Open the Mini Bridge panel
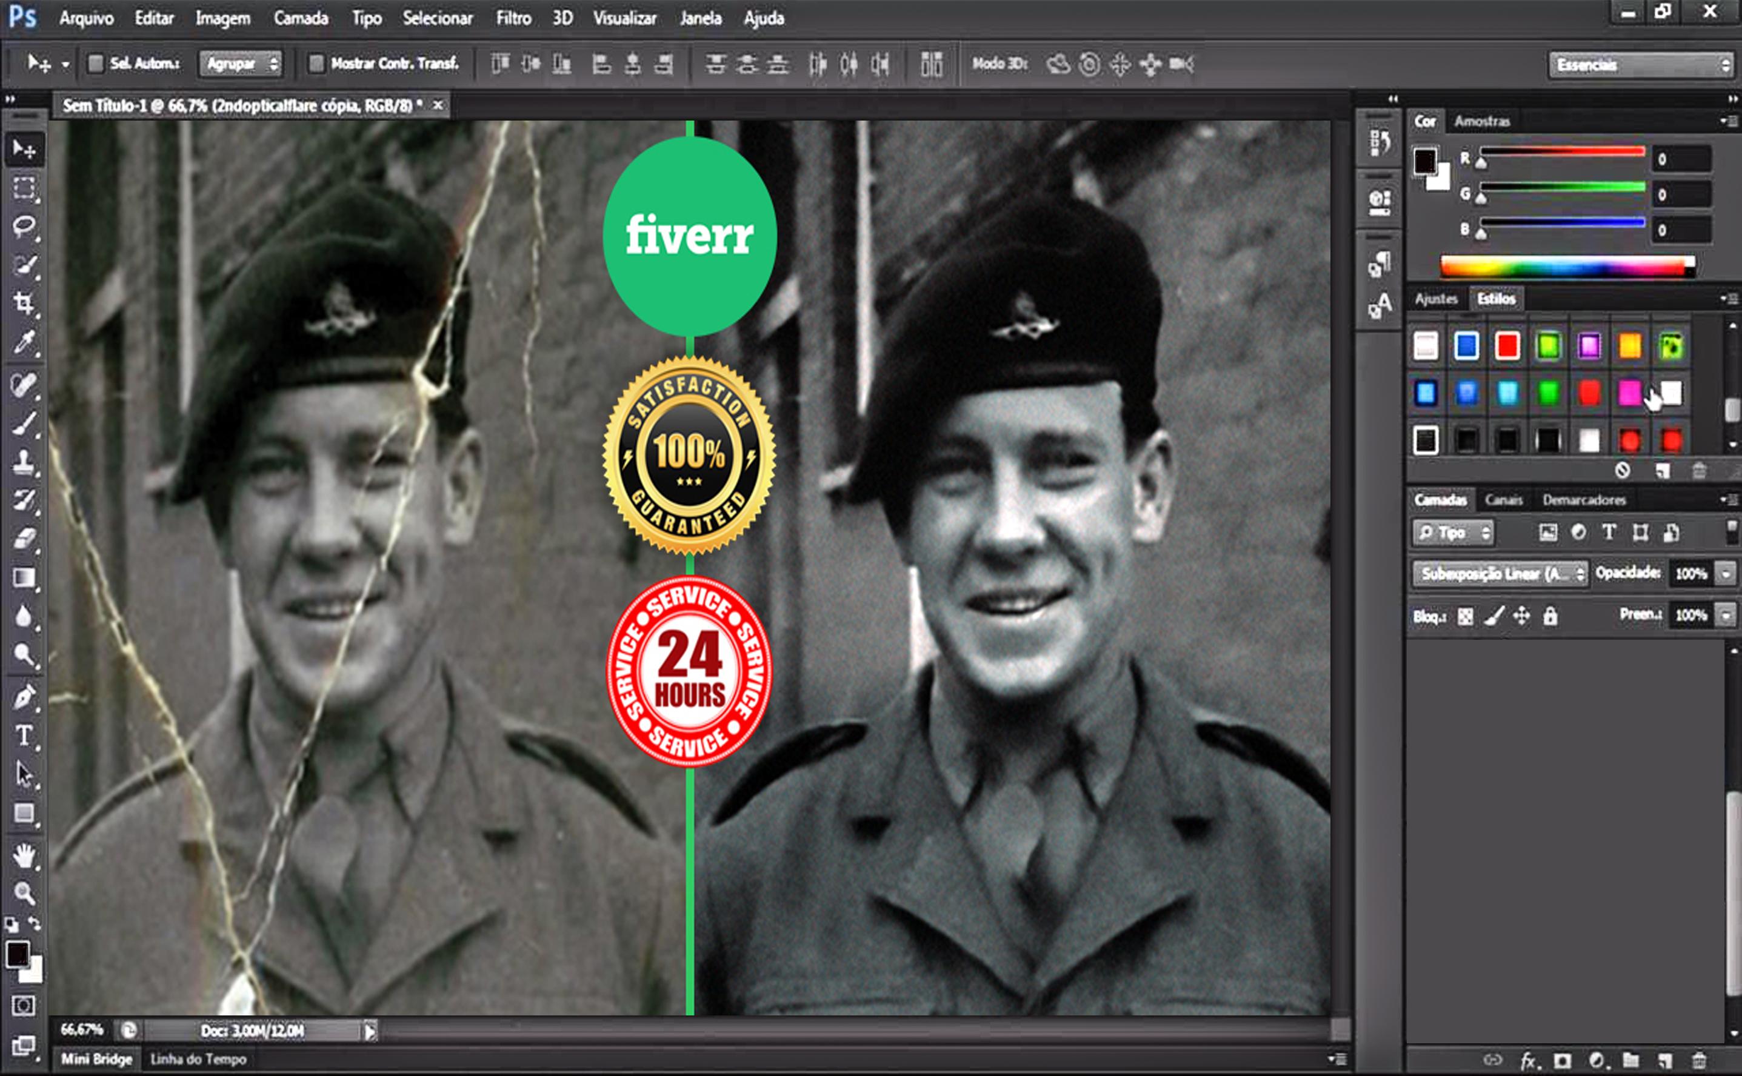The image size is (1742, 1076). 96,1060
